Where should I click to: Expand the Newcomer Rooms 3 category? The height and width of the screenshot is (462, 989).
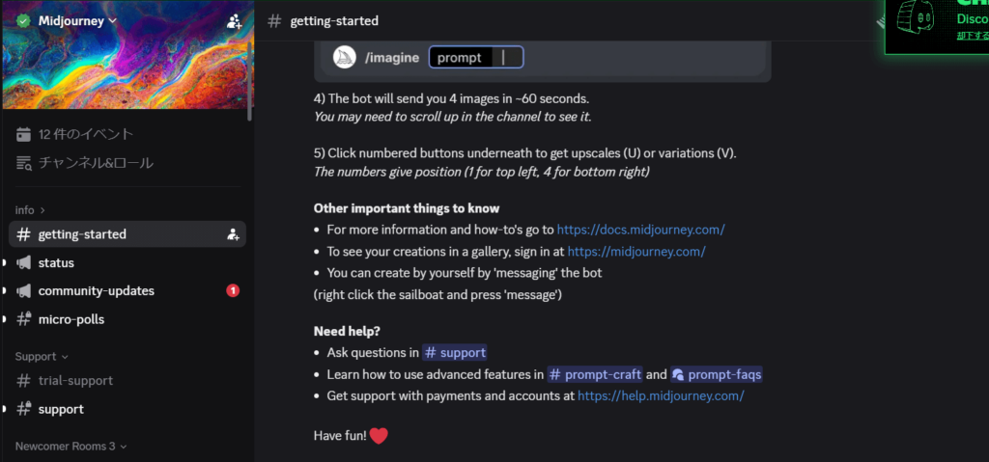[x=71, y=447]
